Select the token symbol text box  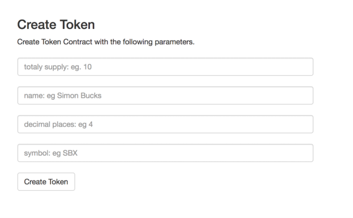(x=165, y=153)
